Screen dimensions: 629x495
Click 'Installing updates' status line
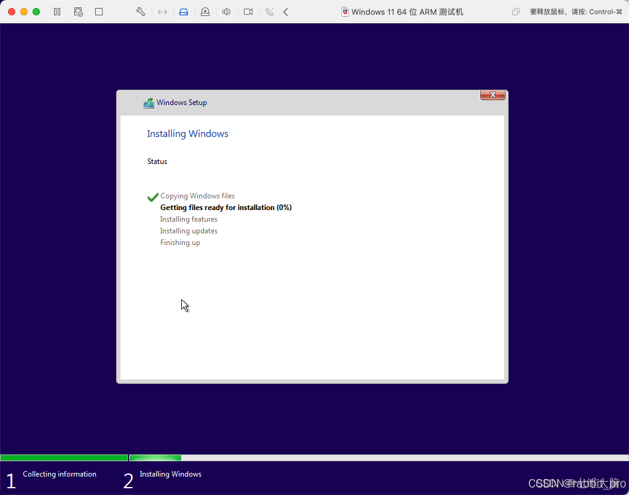[x=189, y=231]
